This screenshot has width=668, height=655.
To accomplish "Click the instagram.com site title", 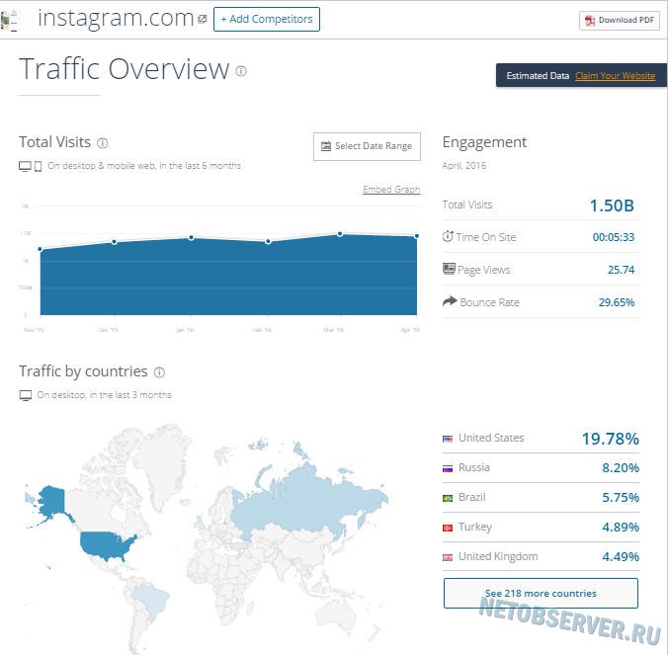I will pos(116,18).
